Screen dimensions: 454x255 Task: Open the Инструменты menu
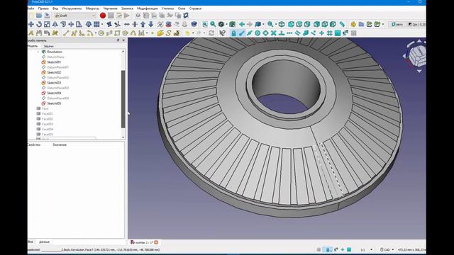[x=72, y=8]
